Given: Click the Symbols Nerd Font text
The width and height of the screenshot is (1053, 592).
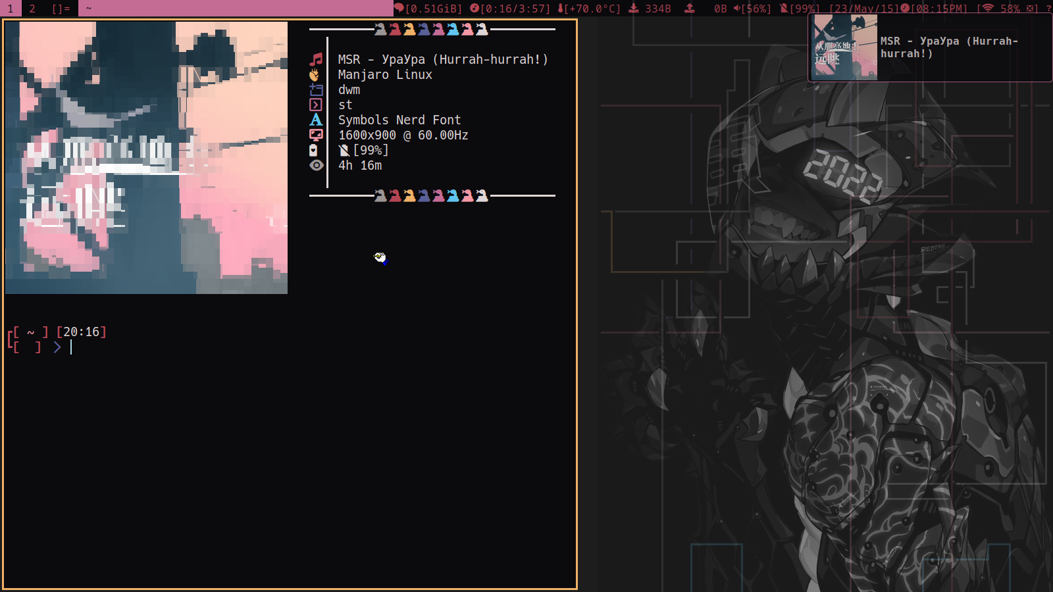Looking at the screenshot, I should tap(399, 120).
